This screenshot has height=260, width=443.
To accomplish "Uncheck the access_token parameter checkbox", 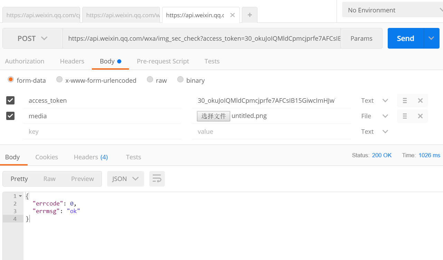I will click(x=10, y=100).
